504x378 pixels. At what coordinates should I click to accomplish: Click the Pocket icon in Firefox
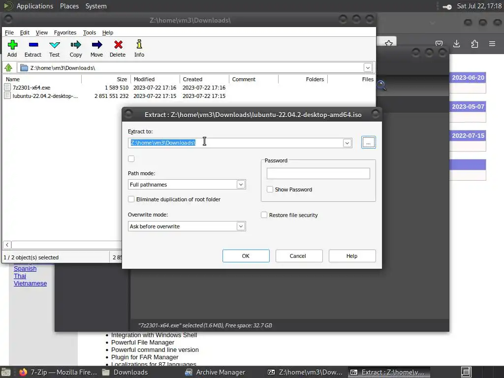point(439,44)
